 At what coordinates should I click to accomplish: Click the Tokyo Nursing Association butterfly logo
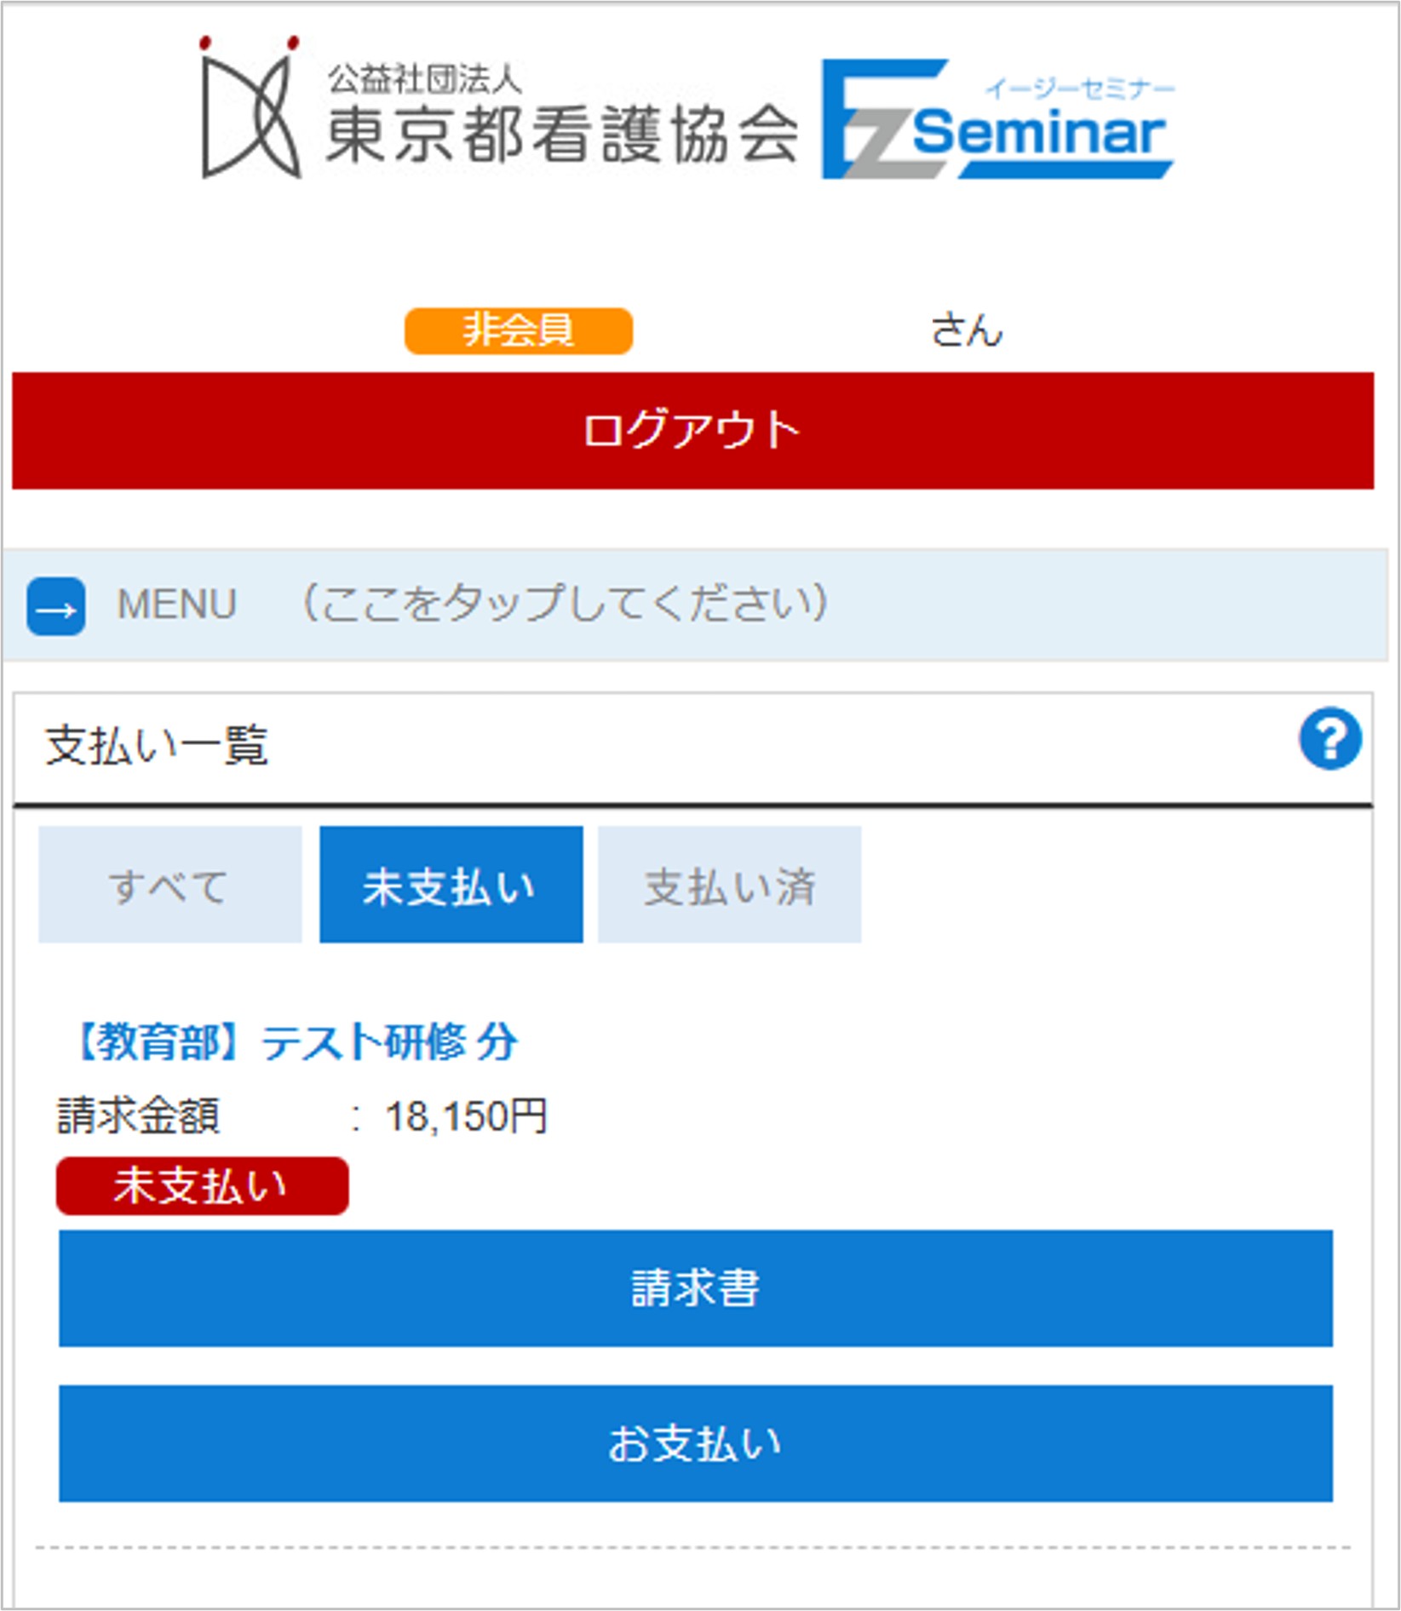[250, 108]
